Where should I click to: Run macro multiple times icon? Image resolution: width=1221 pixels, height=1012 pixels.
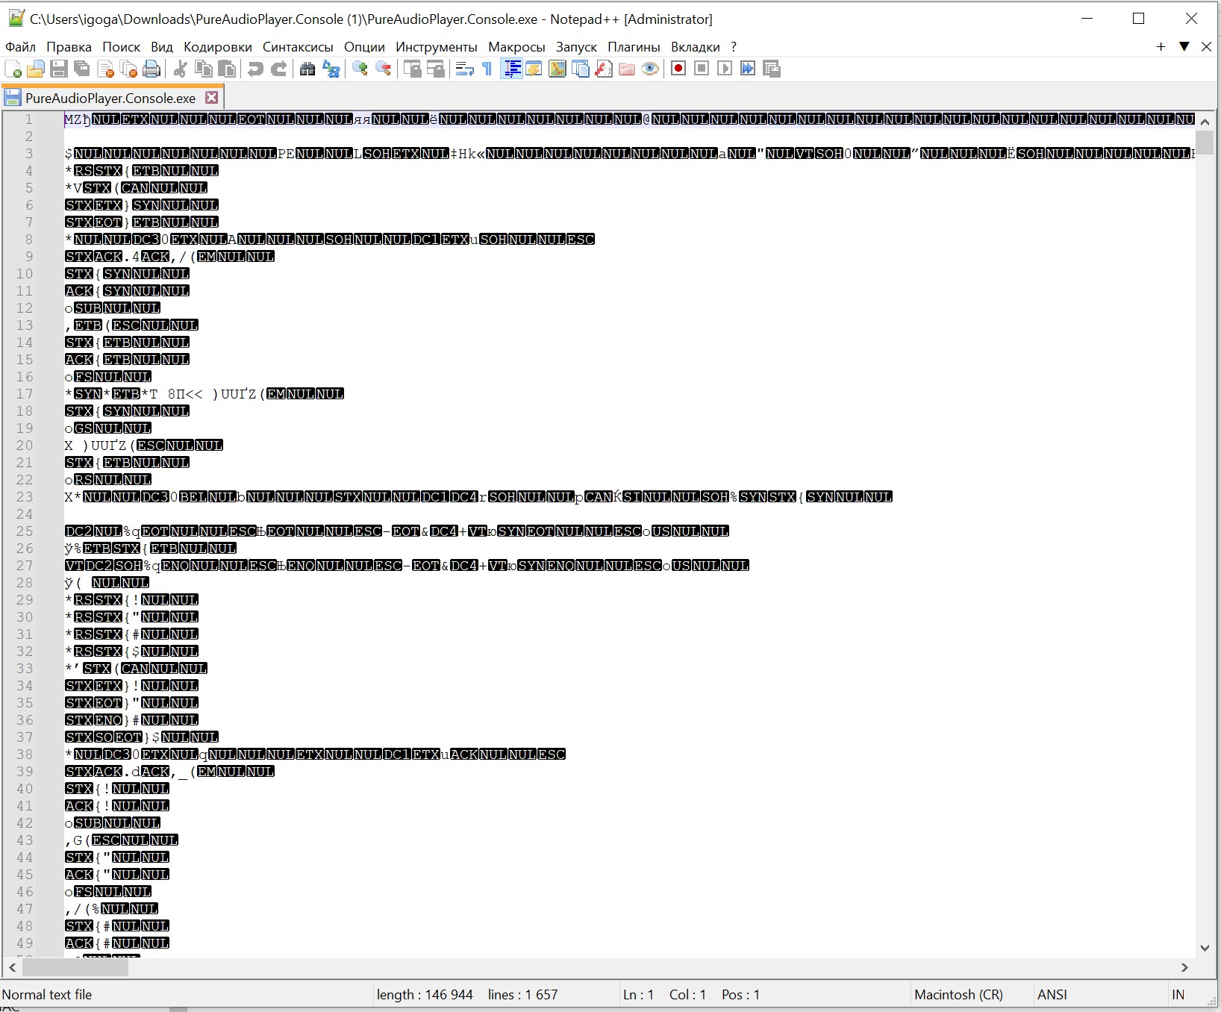pos(748,69)
